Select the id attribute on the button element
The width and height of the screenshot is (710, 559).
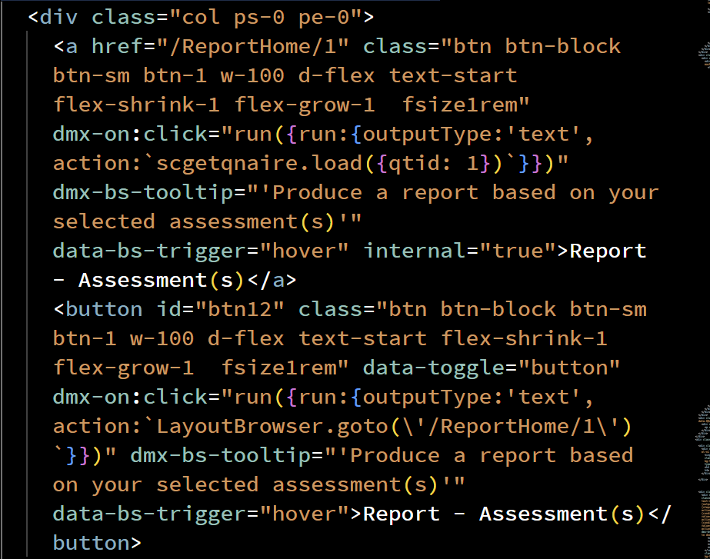(168, 309)
